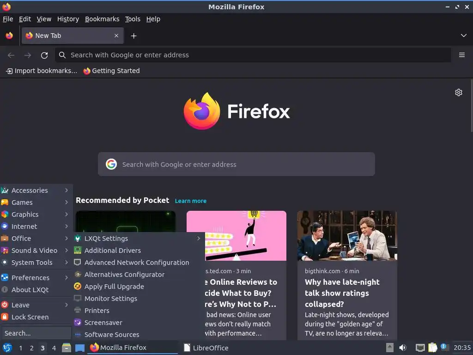Open network status tray icon
Image resolution: width=473 pixels, height=355 pixels.
420,348
